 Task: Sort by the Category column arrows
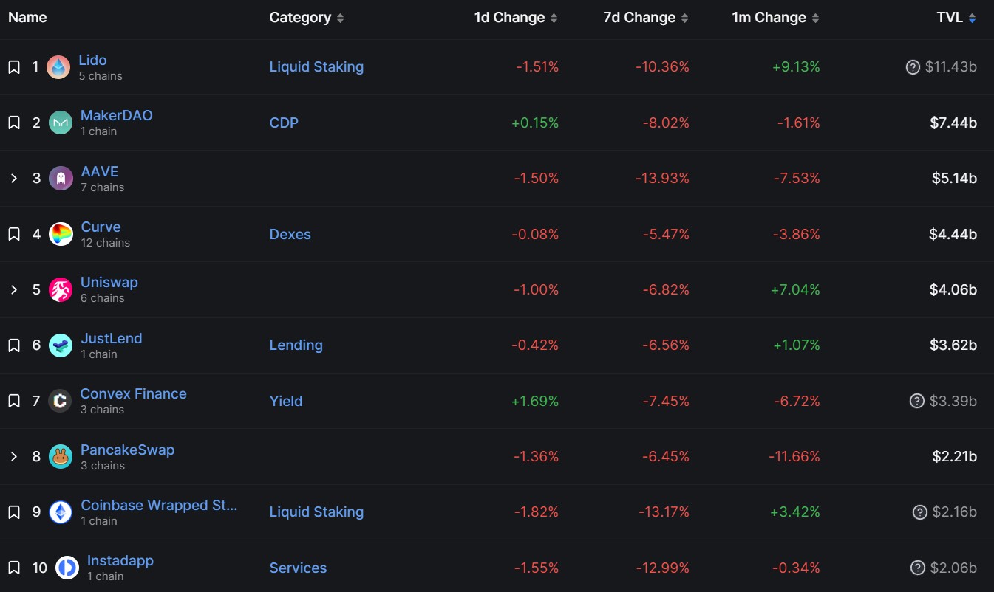click(340, 18)
